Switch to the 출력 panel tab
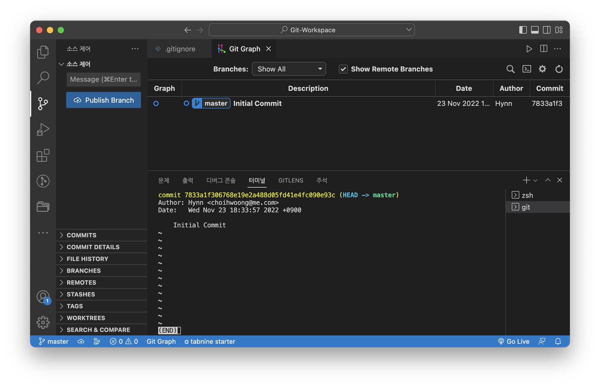The height and width of the screenshot is (387, 600). tap(188, 180)
